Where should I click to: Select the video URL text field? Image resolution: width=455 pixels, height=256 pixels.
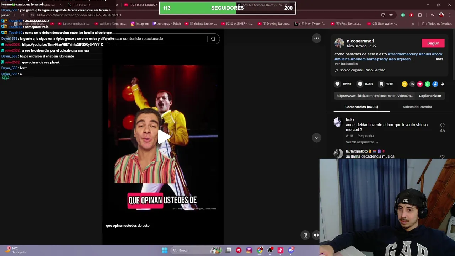pos(375,96)
